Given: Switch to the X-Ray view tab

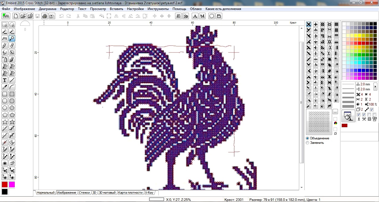Looking at the screenshot, I should tap(149, 193).
